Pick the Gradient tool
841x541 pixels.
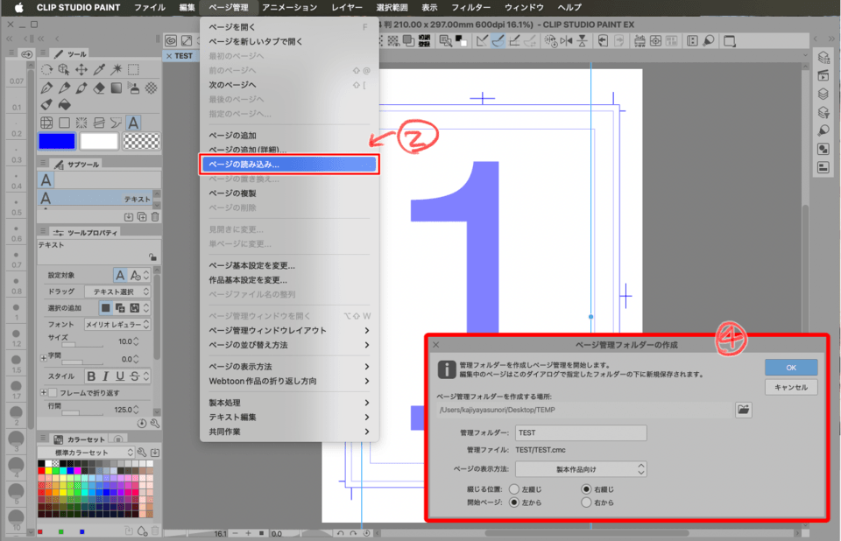pos(115,88)
